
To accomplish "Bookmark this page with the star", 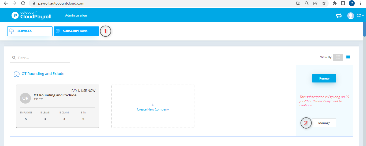I will pyautogui.click(x=324, y=3).
